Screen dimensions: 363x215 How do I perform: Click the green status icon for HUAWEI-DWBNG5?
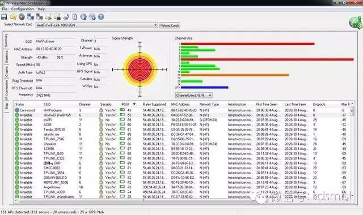[17, 115]
